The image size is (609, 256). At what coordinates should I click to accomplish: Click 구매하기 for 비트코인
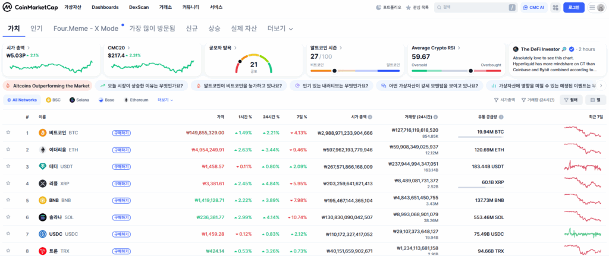(x=121, y=133)
